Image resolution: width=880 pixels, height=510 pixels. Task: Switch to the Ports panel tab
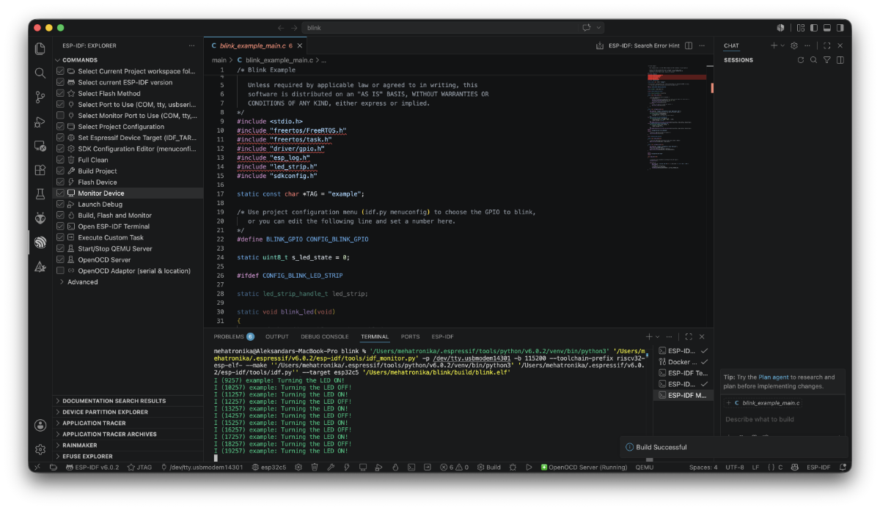coord(410,336)
